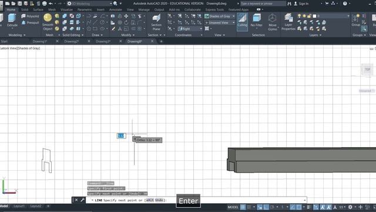The width and height of the screenshot is (376, 212).
Task: Switch to the Drawing1 file tab
Action: (40, 41)
